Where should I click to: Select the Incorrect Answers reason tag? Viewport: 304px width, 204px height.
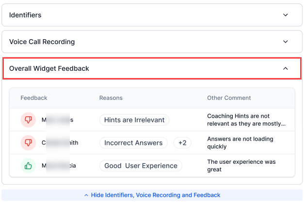coord(133,143)
